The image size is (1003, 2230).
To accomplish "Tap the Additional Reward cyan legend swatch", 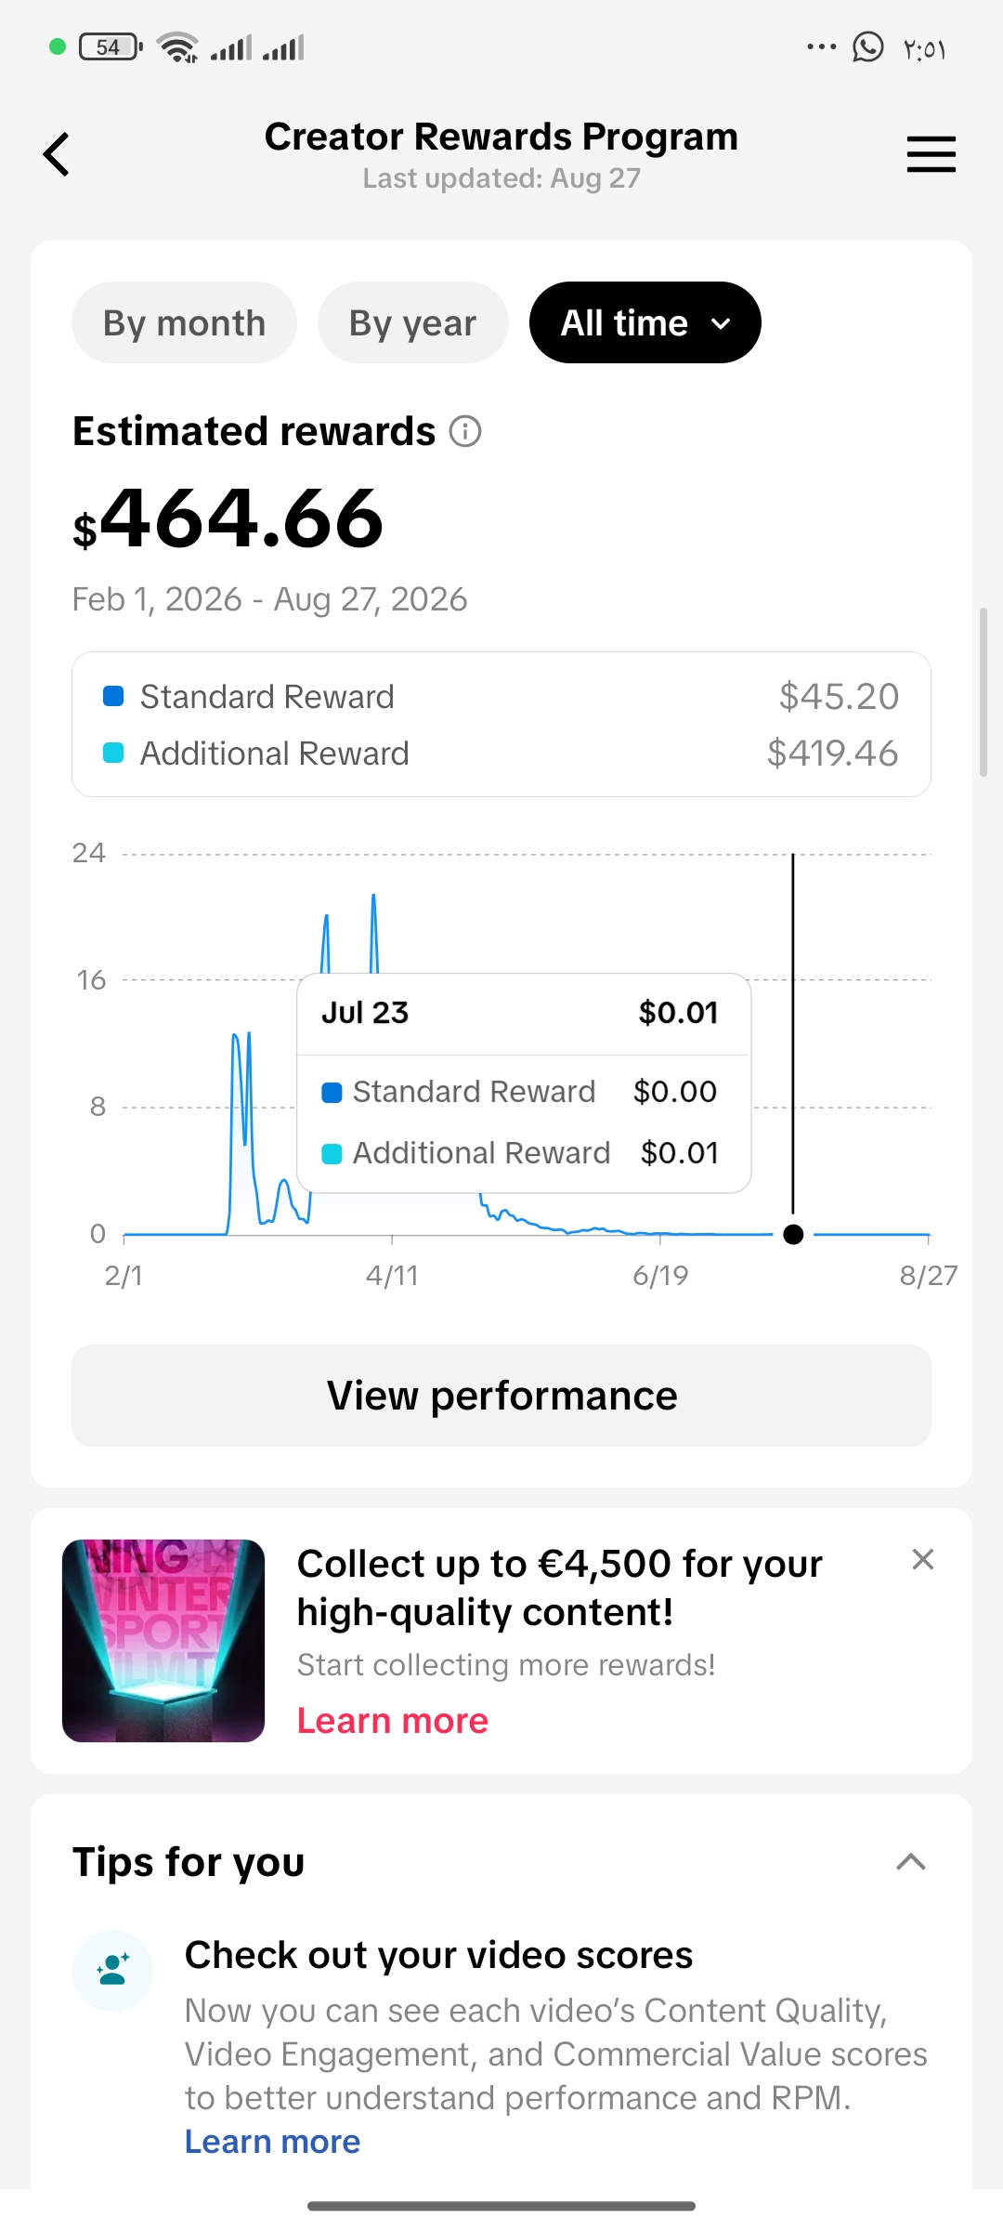I will coord(113,753).
